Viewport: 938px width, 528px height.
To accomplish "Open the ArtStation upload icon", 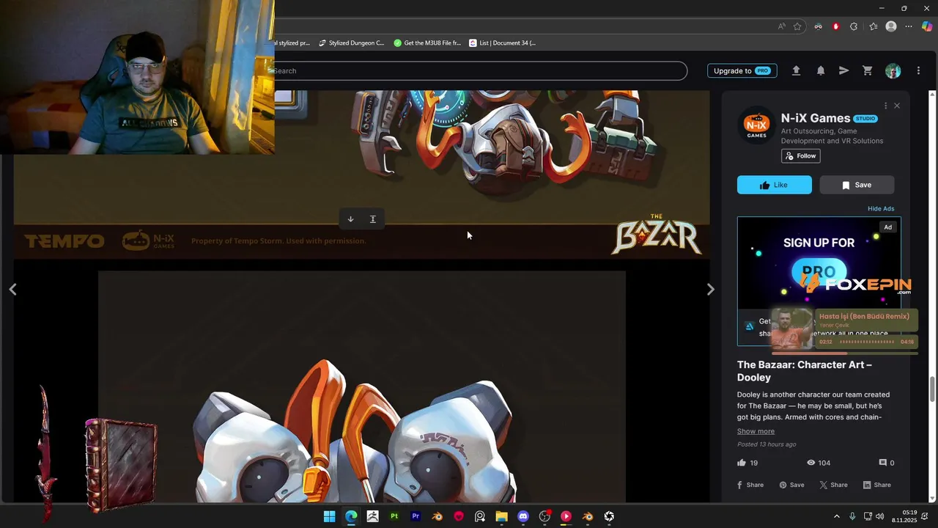I will (796, 70).
